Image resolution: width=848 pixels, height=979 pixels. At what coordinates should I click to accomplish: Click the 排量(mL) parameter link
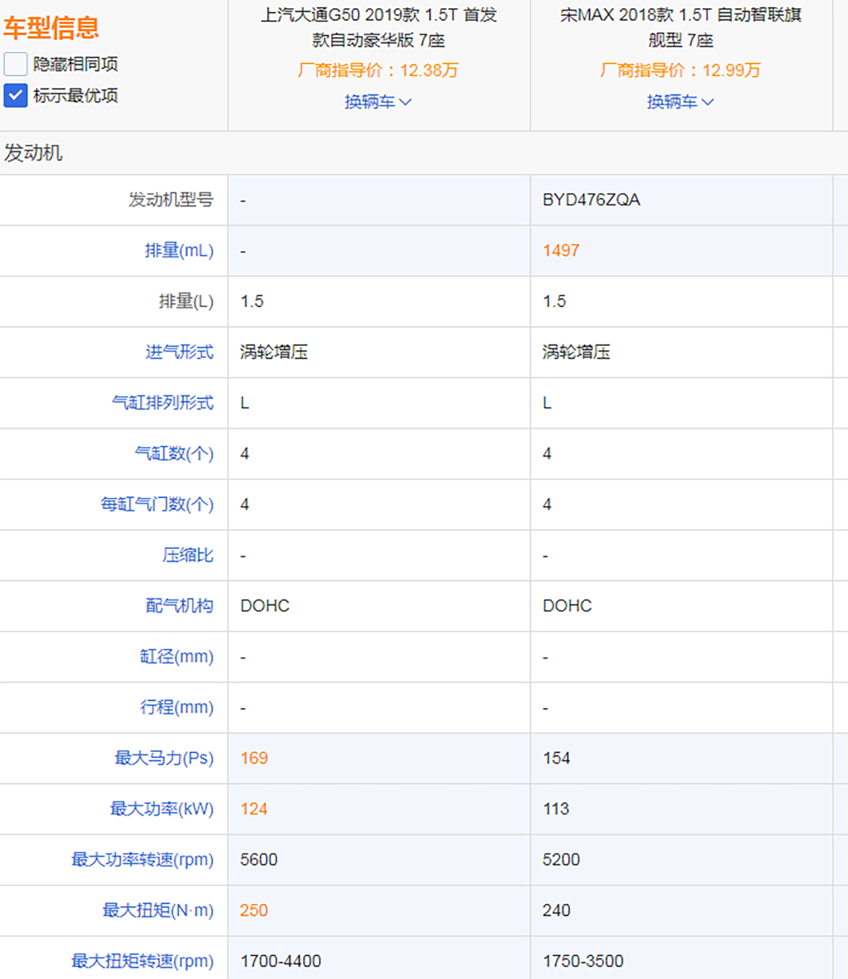(x=179, y=251)
